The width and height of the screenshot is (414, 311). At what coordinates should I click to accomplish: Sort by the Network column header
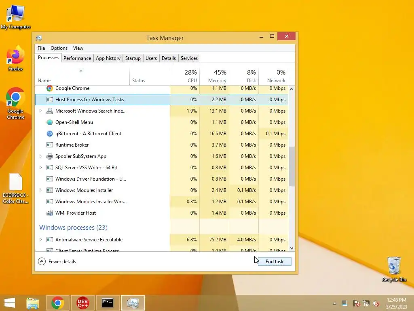[273, 77]
